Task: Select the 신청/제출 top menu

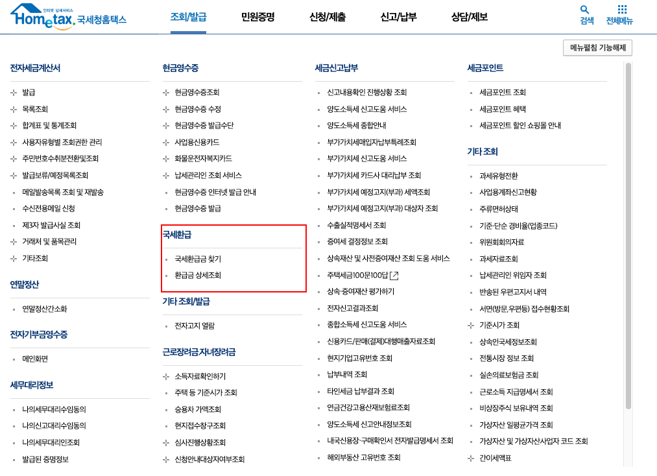Action: click(328, 17)
